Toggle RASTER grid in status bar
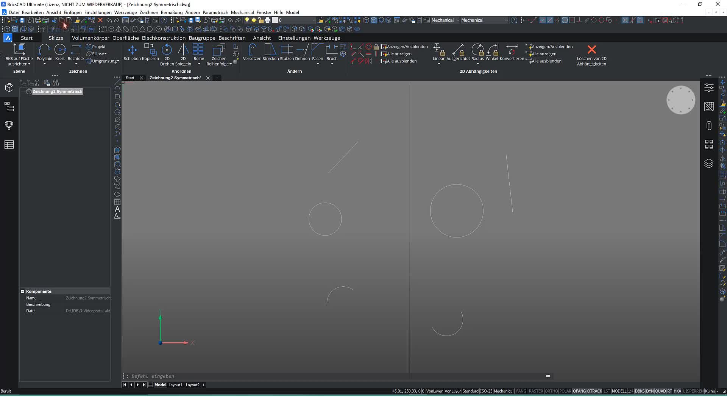Screen dimensions: 727x409 point(536,391)
